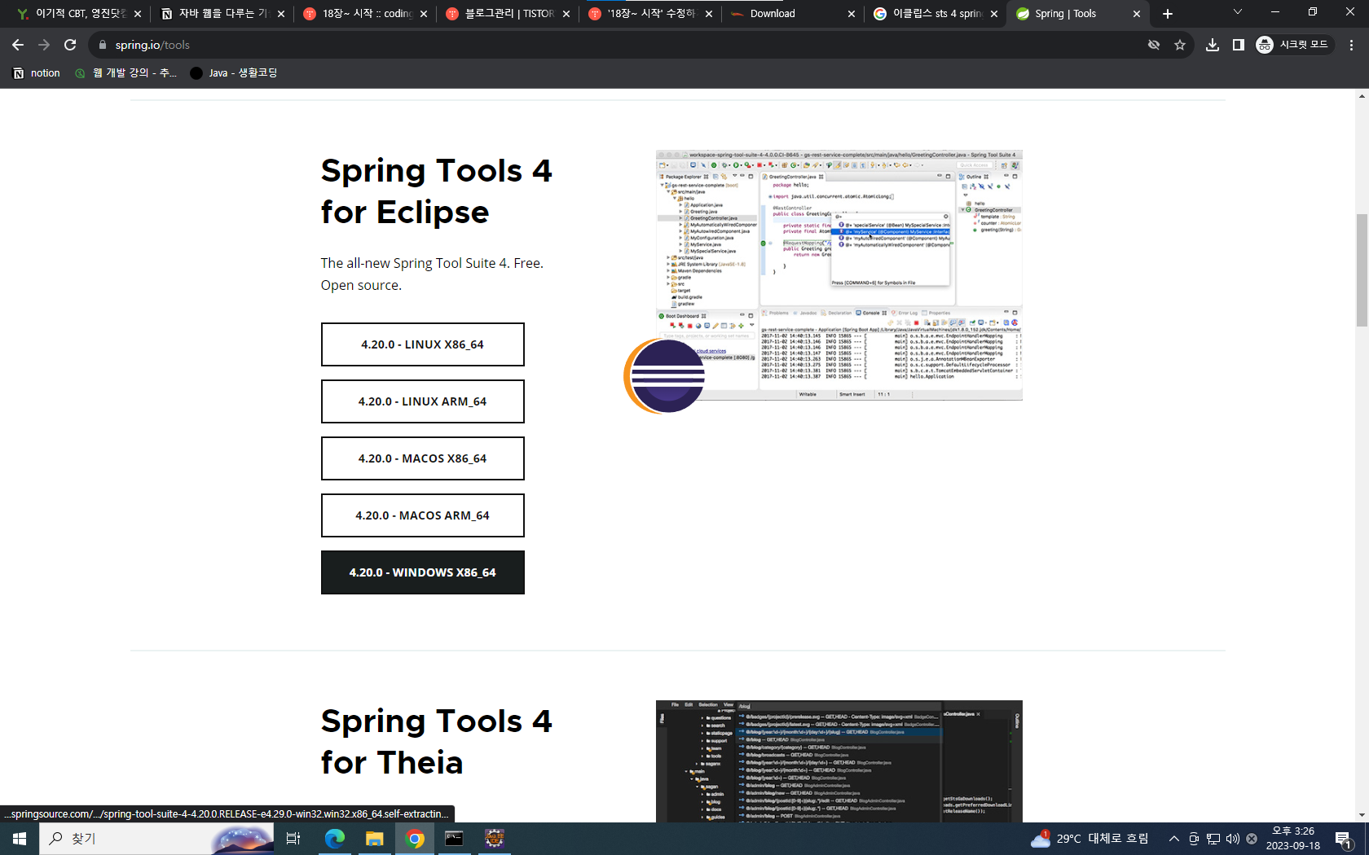Open Task View on the taskbar
The image size is (1369, 855).
(293, 839)
